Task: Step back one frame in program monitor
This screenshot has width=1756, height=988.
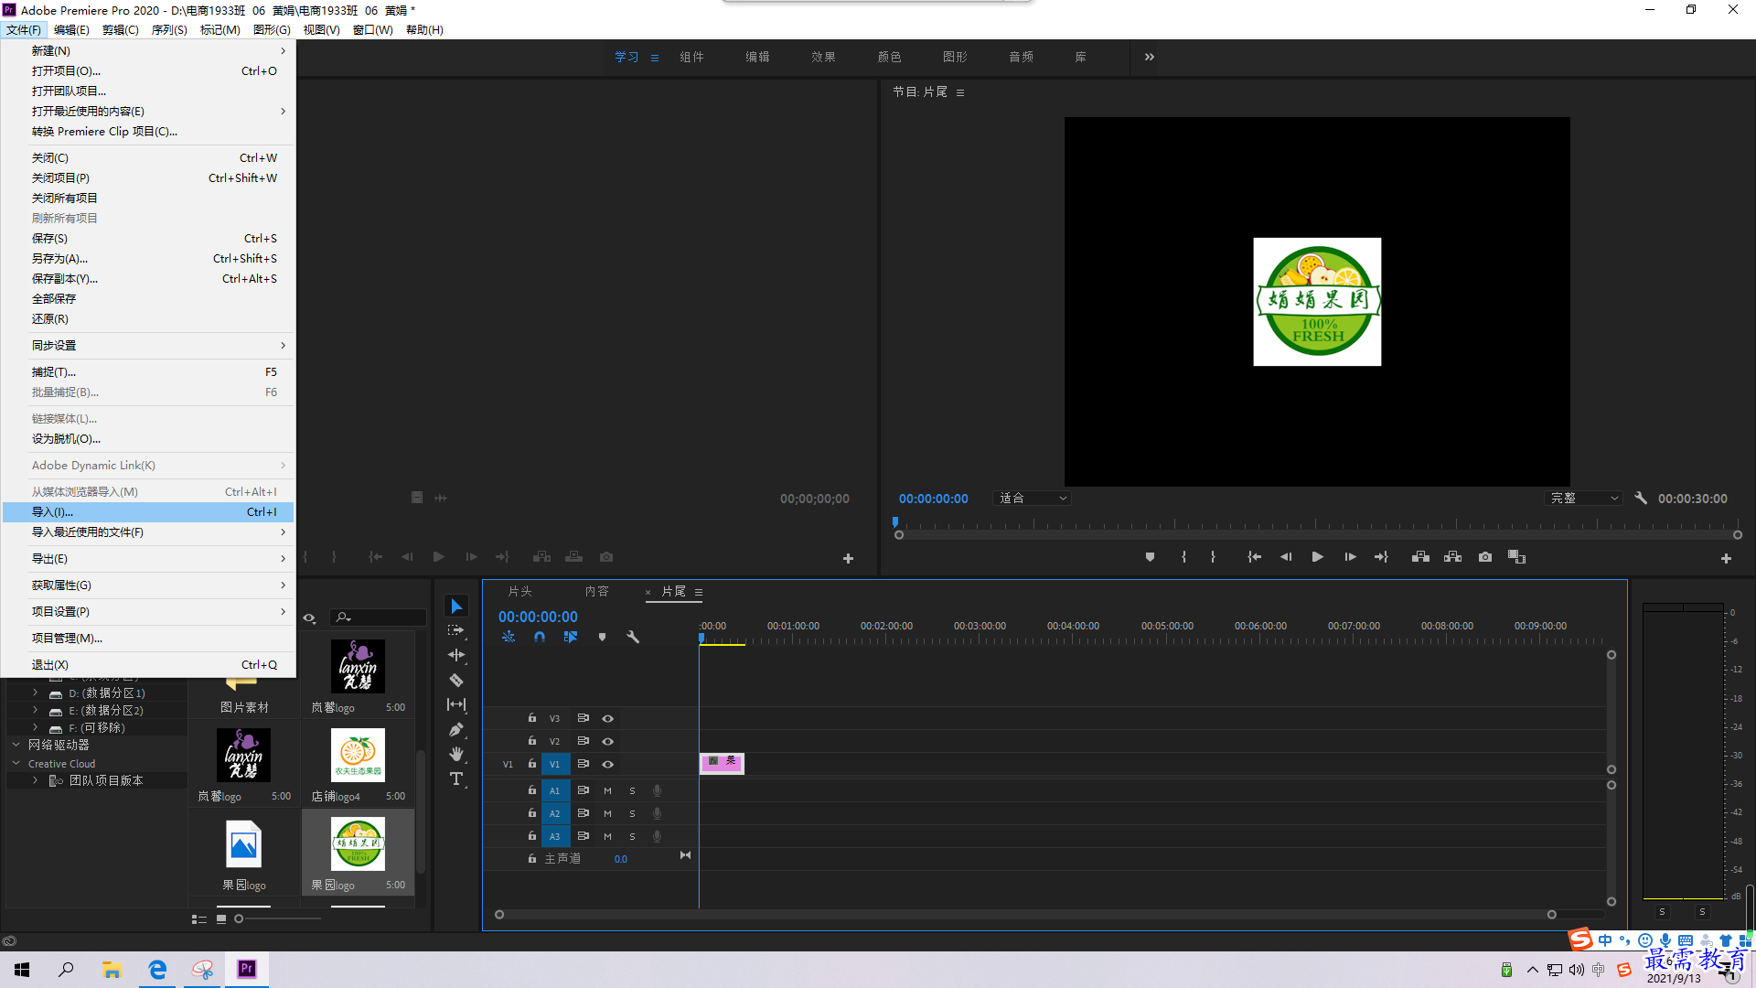Action: (1286, 557)
